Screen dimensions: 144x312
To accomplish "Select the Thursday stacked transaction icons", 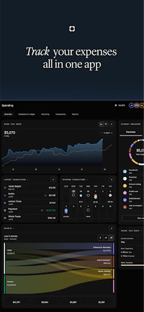I will [96, 197].
